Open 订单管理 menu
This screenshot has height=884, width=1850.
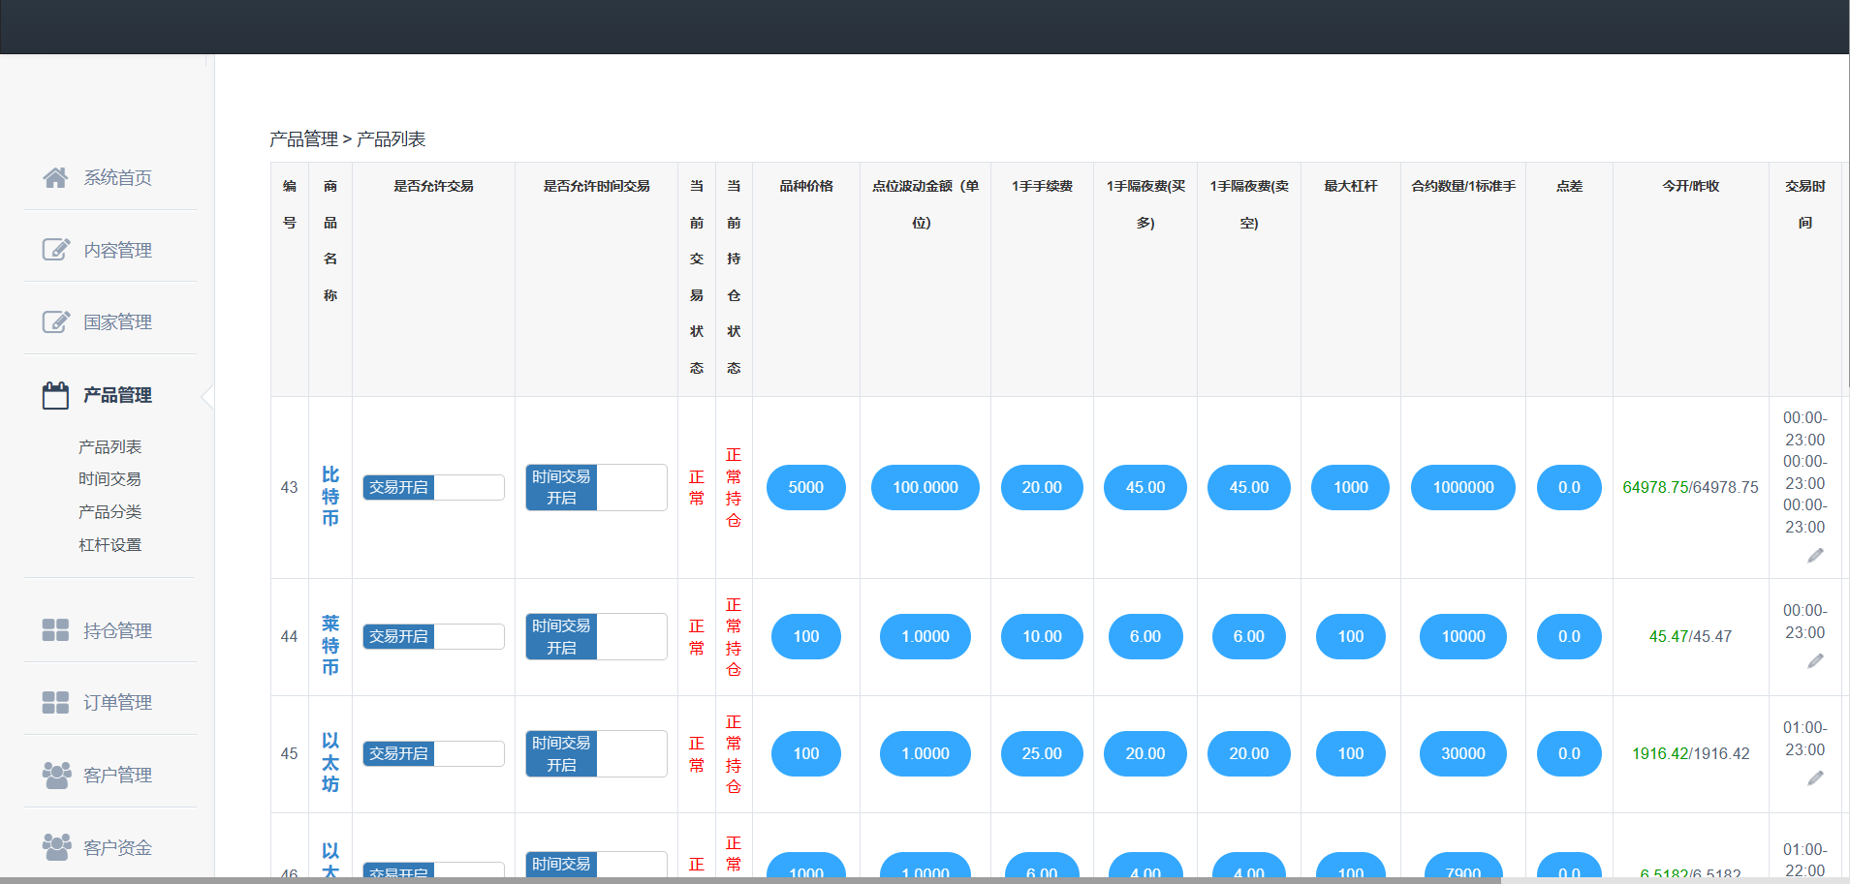tap(117, 702)
